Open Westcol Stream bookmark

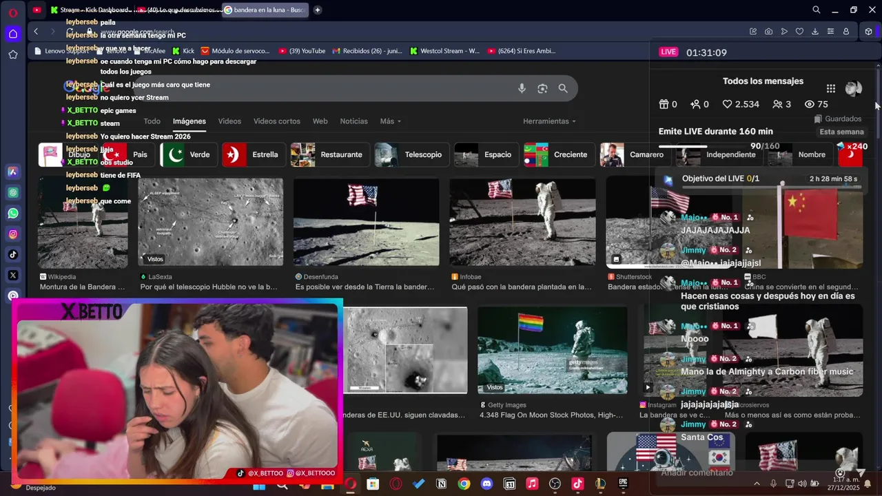pyautogui.click(x=444, y=51)
